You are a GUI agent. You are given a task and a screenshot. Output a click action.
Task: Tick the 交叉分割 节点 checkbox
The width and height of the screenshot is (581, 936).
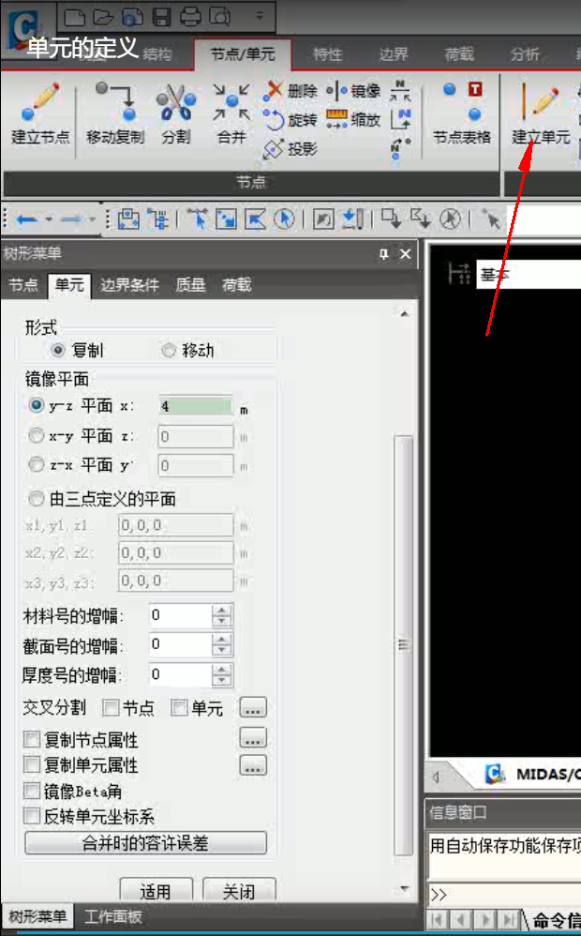point(111,708)
